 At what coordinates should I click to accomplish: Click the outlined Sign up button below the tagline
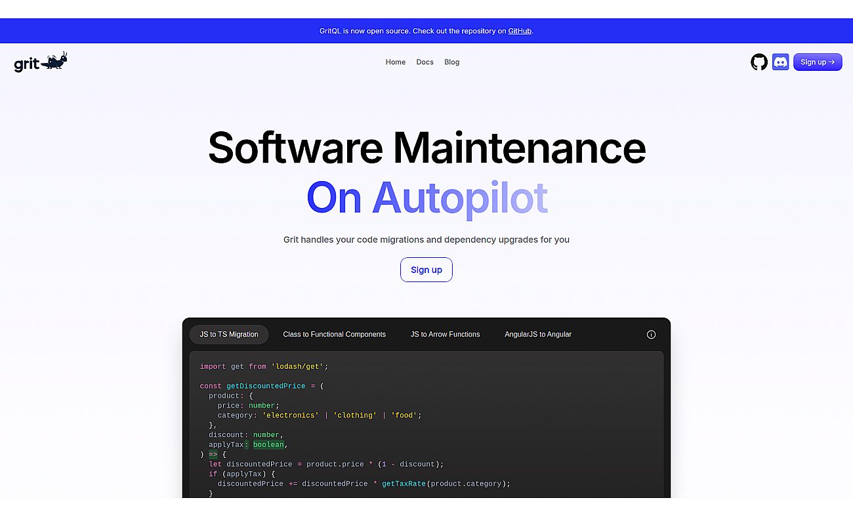click(427, 270)
